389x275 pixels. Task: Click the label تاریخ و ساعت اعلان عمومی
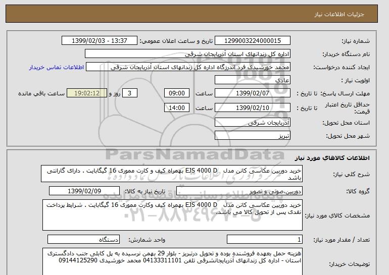coord(176,41)
